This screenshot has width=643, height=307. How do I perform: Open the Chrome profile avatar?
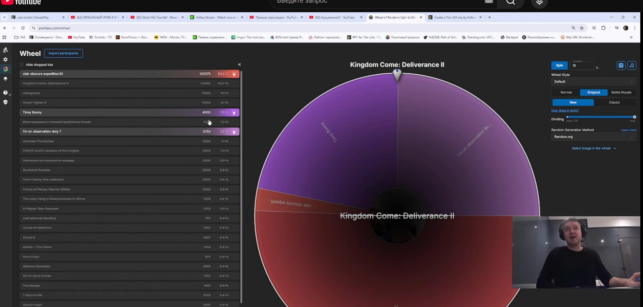click(626, 28)
